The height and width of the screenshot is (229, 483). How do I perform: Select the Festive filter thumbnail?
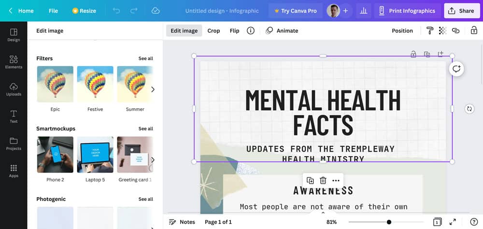(95, 84)
